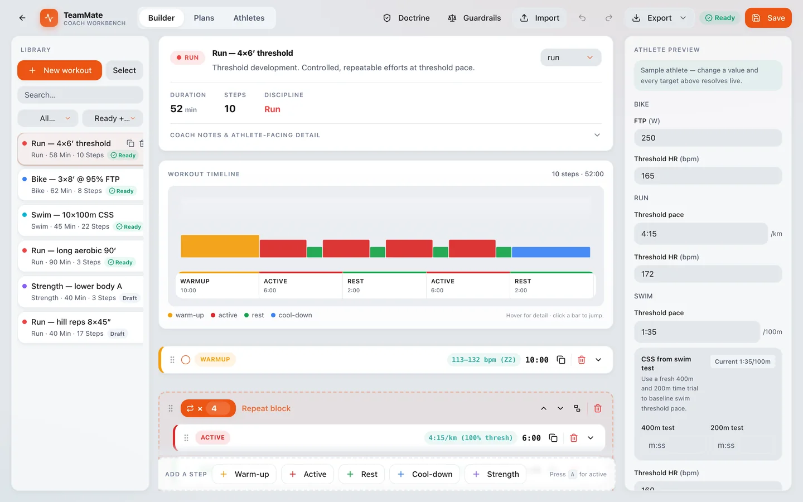
Task: Add a Strength step
Action: click(495, 474)
